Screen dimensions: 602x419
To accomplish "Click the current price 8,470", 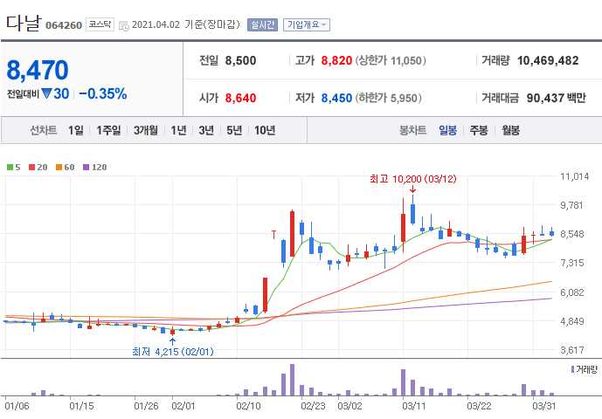I will (38, 70).
